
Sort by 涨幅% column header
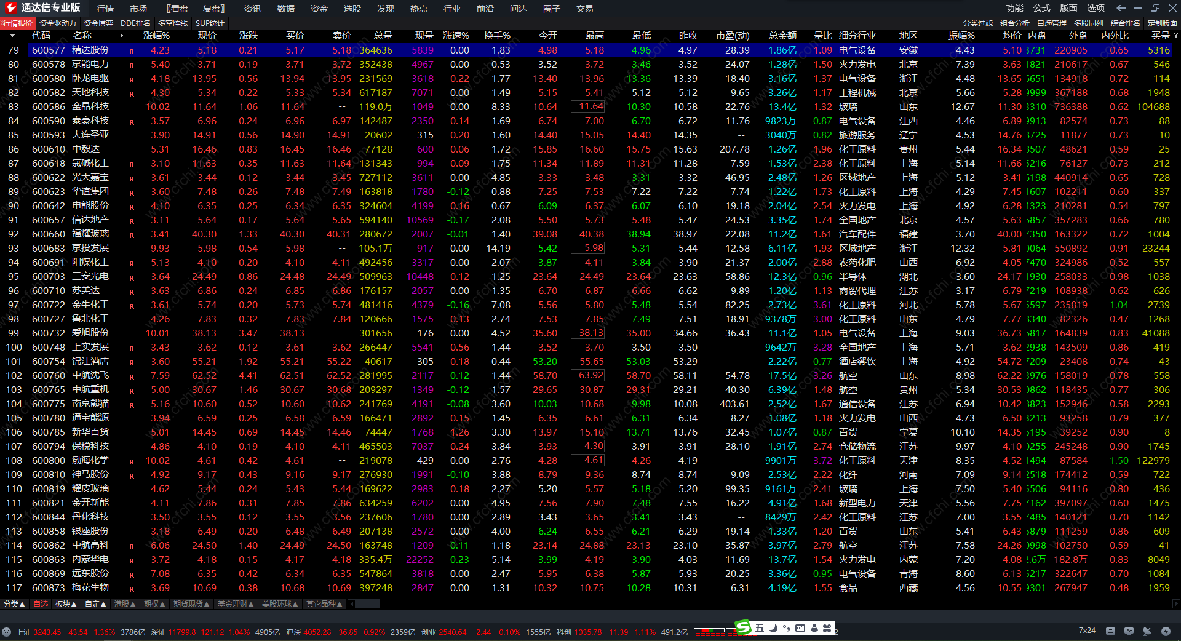pos(156,36)
